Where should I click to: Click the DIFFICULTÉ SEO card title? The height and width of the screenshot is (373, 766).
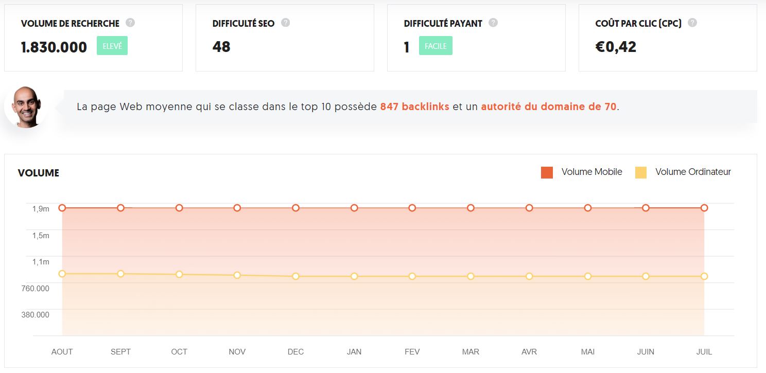point(243,24)
